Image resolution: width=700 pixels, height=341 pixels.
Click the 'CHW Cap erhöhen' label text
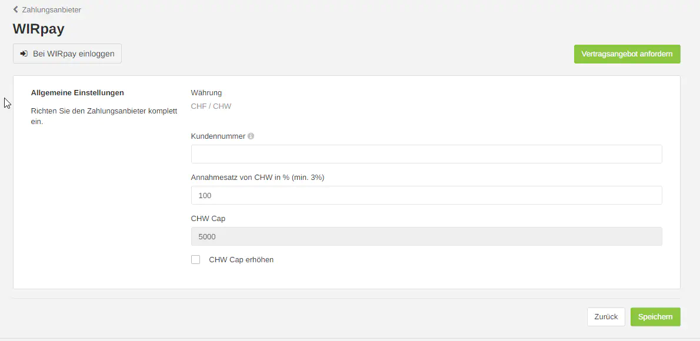pyautogui.click(x=241, y=260)
